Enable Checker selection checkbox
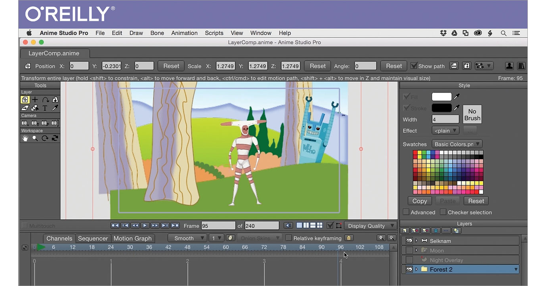This screenshot has height=286, width=546. [443, 212]
